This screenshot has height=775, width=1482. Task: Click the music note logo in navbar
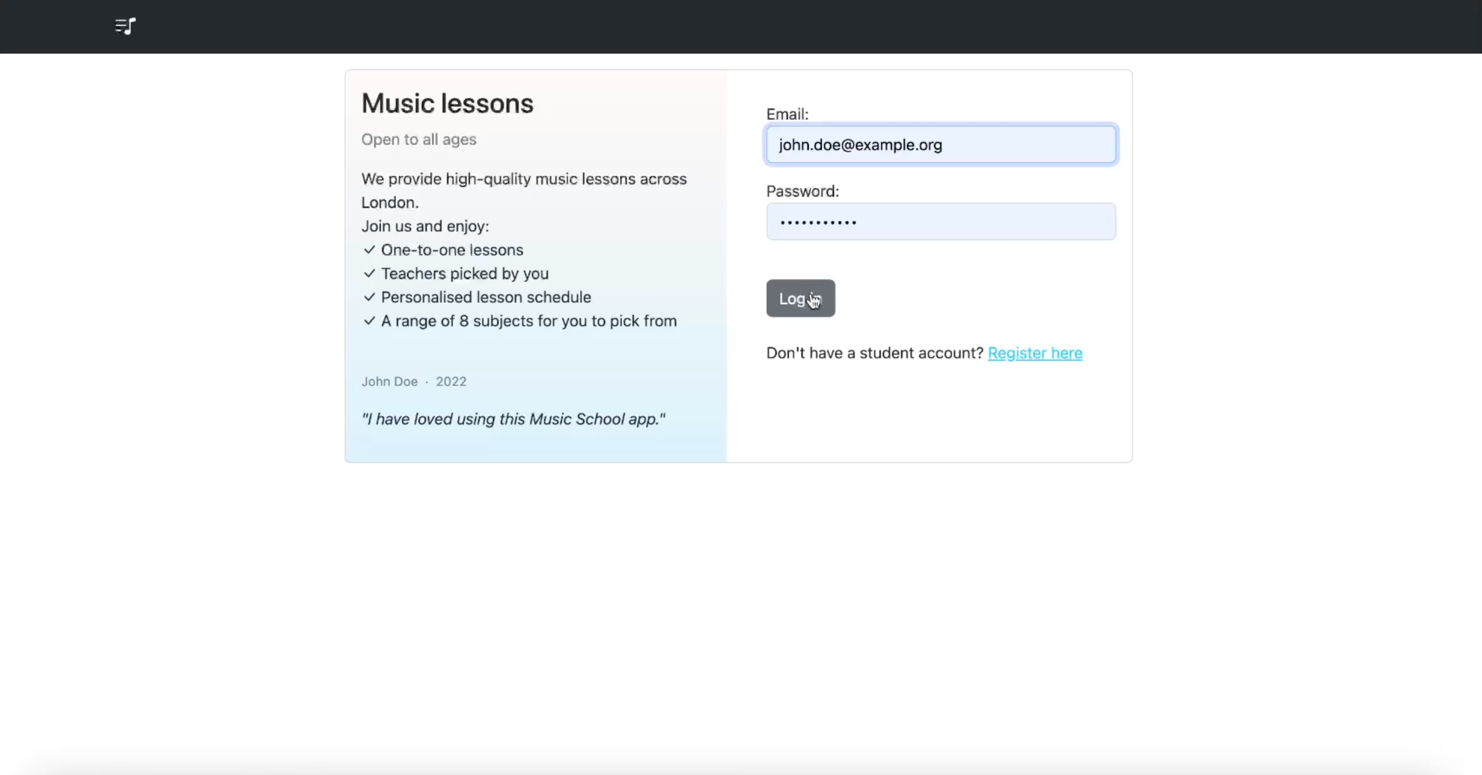coord(125,26)
